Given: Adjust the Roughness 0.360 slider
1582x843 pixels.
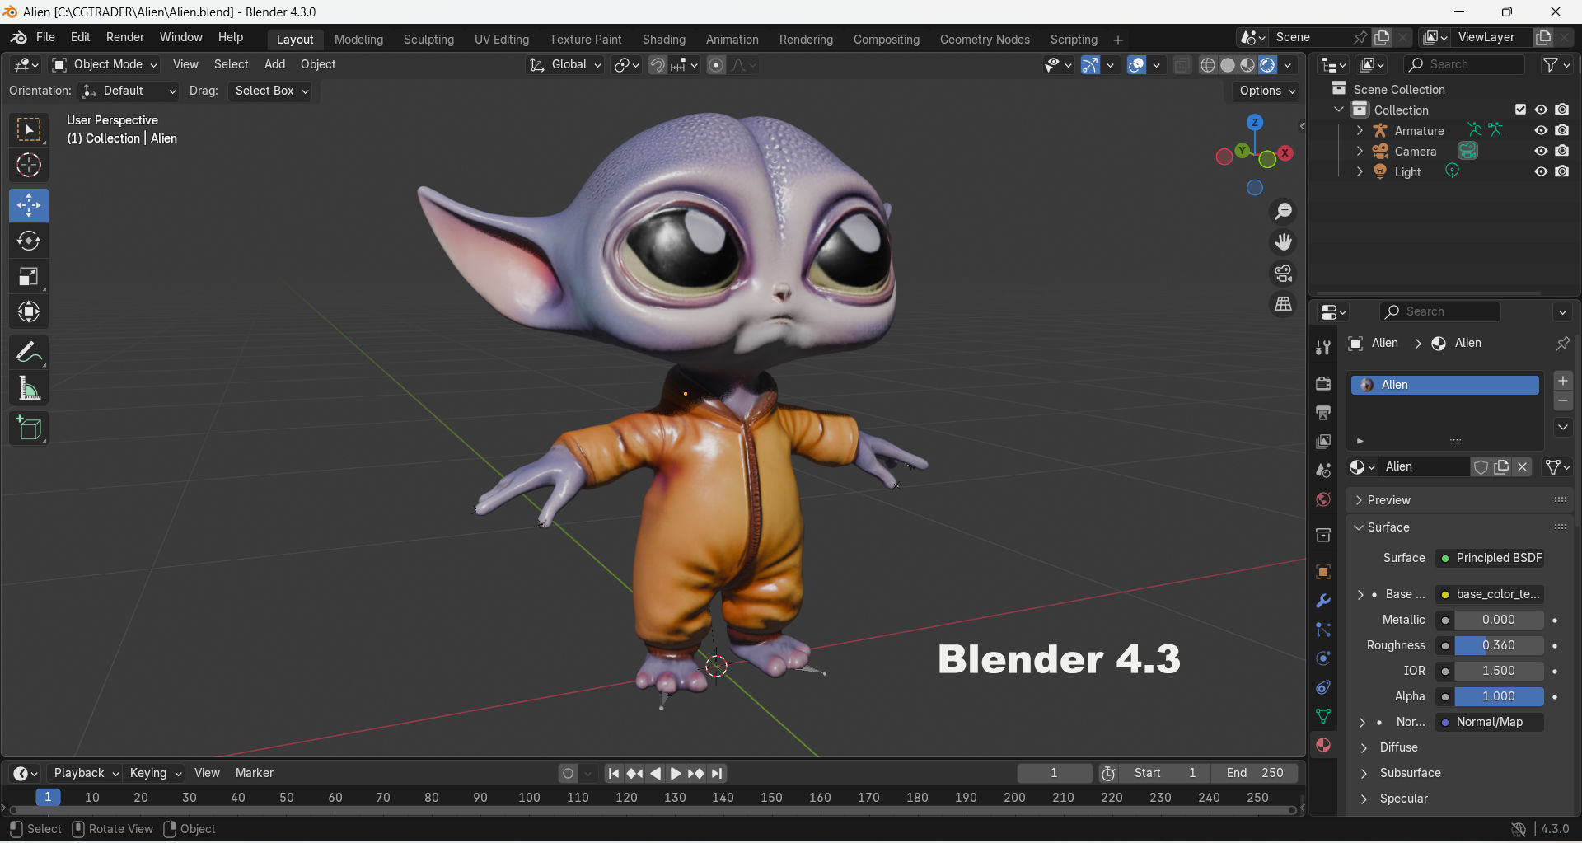Looking at the screenshot, I should [1498, 645].
